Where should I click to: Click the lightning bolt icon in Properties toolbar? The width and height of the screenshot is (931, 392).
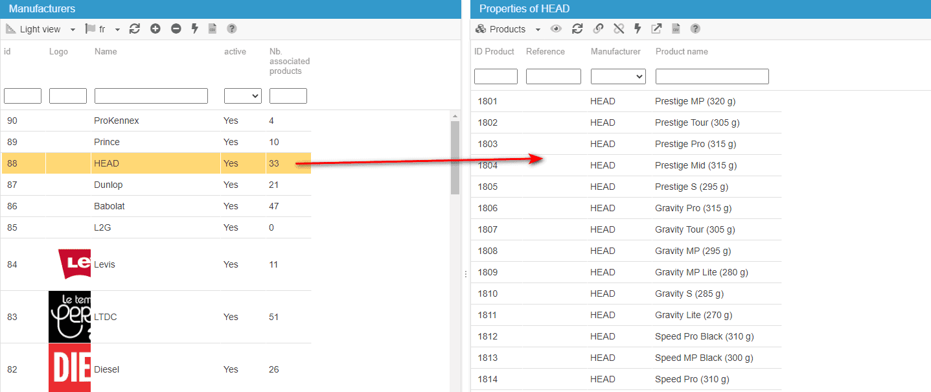coord(638,29)
